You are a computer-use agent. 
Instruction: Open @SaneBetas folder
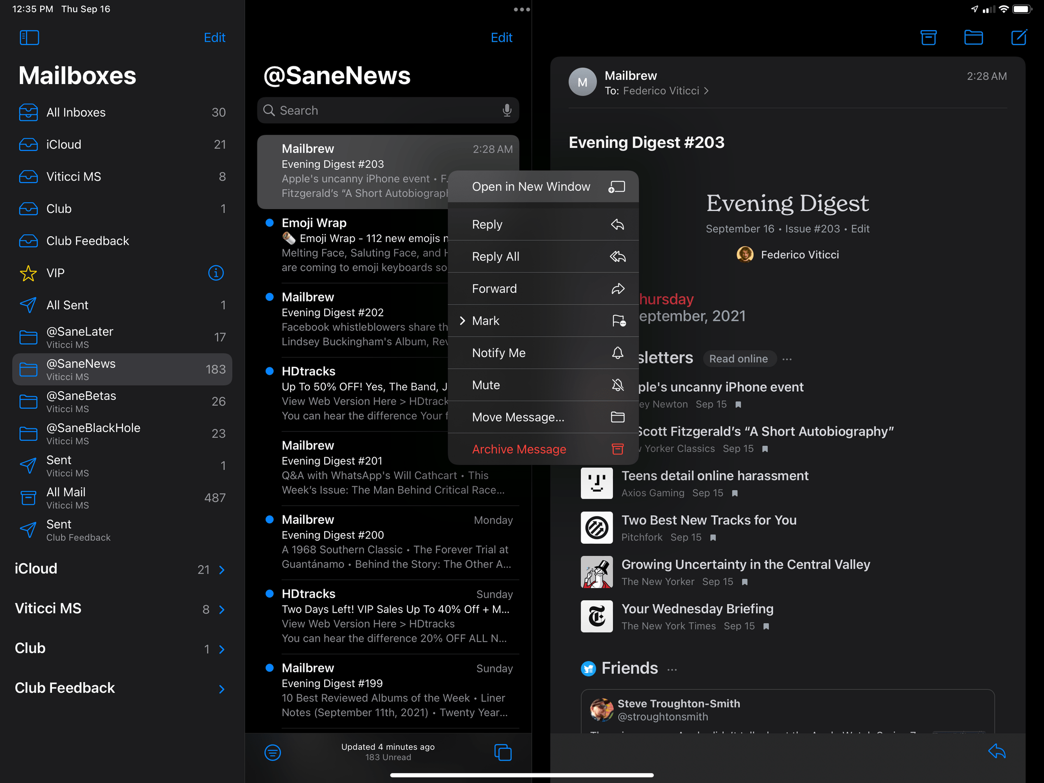click(x=122, y=401)
